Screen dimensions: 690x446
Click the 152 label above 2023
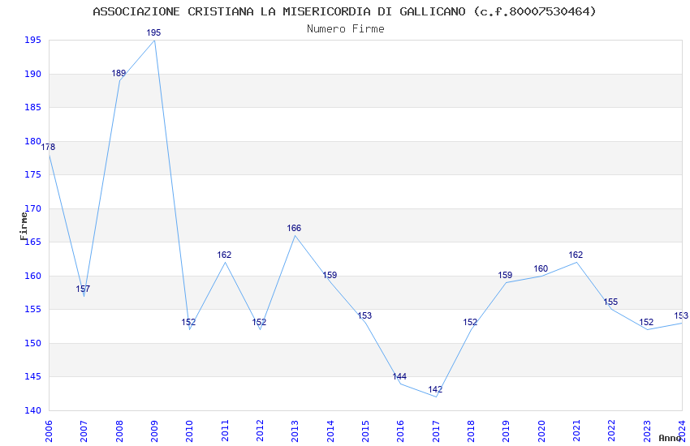(x=646, y=322)
